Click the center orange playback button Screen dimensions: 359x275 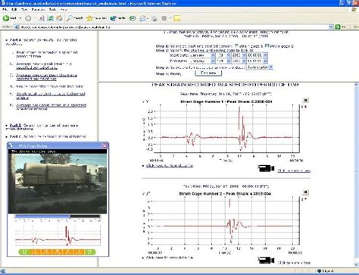tap(58, 252)
